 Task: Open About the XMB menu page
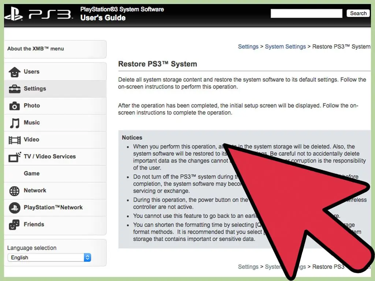55,49
